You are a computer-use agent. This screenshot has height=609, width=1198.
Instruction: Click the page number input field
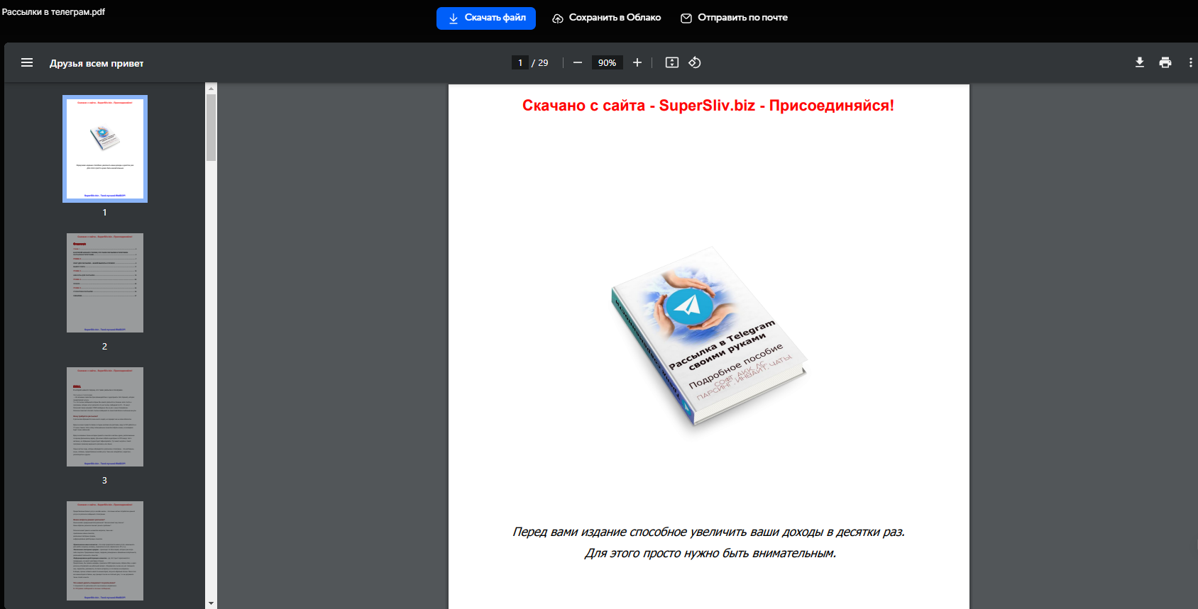tap(520, 62)
